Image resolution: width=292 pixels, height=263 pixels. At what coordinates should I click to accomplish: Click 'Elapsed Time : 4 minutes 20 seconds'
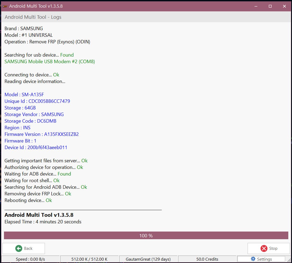click(x=43, y=222)
